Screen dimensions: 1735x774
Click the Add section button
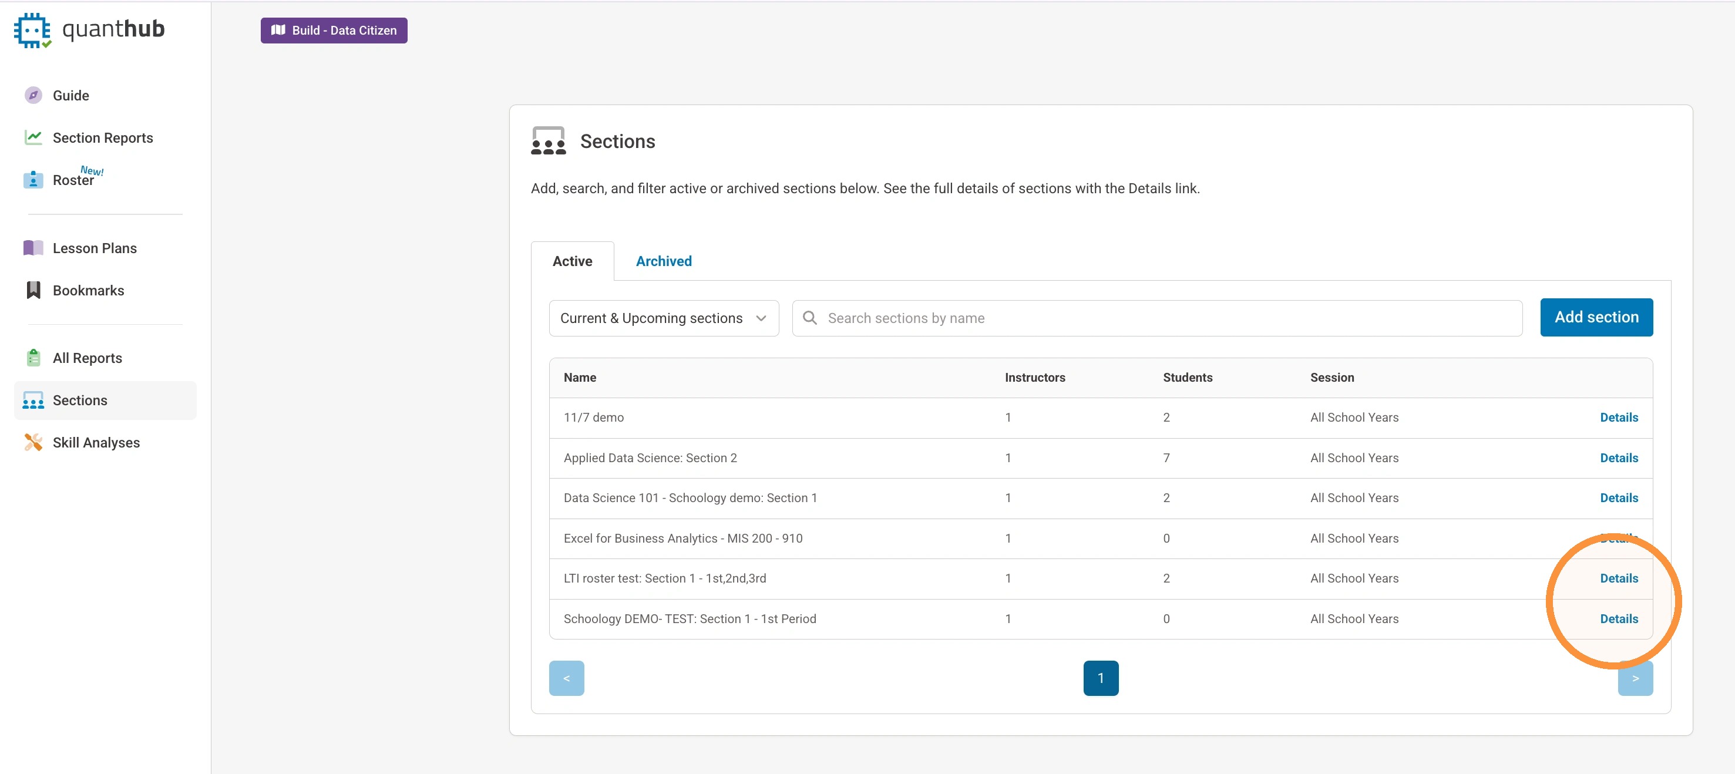[x=1596, y=317]
